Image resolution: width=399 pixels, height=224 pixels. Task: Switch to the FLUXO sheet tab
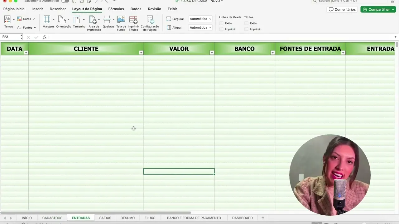(150, 218)
